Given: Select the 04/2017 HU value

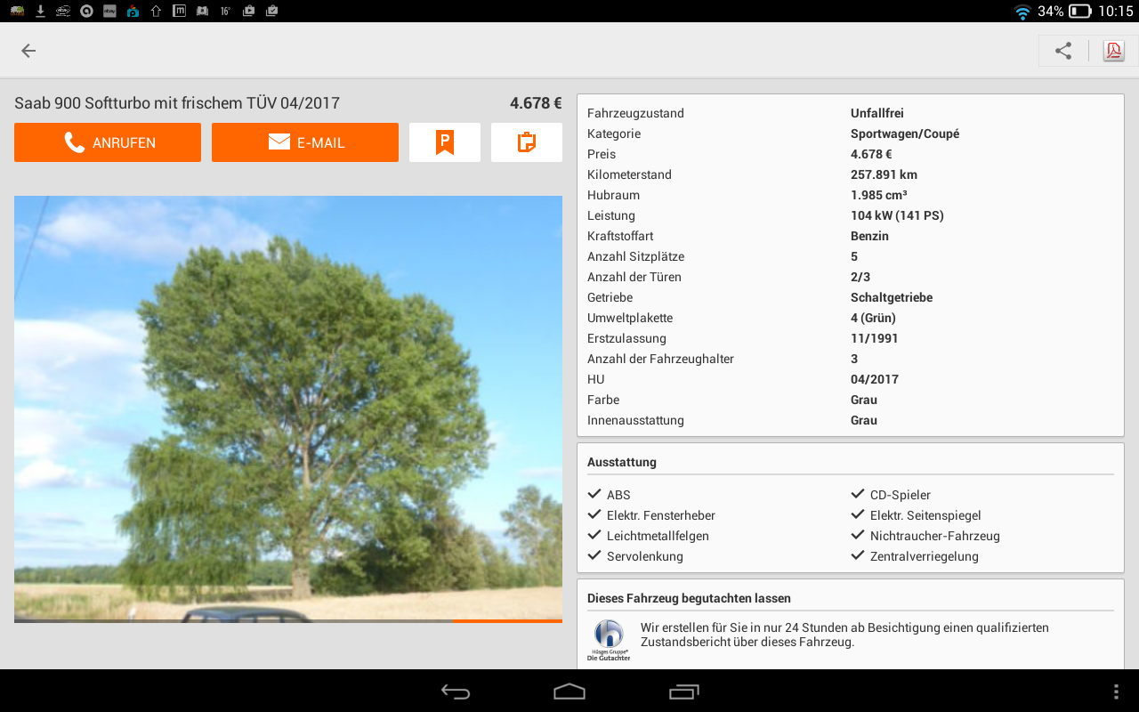Looking at the screenshot, I should click(x=875, y=379).
